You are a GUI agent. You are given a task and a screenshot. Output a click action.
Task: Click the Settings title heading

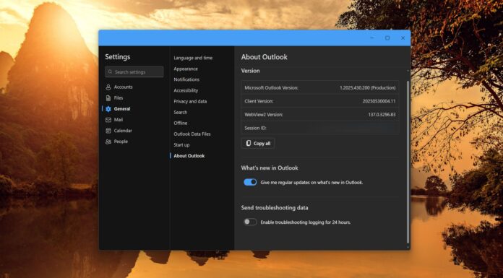pyautogui.click(x=118, y=57)
